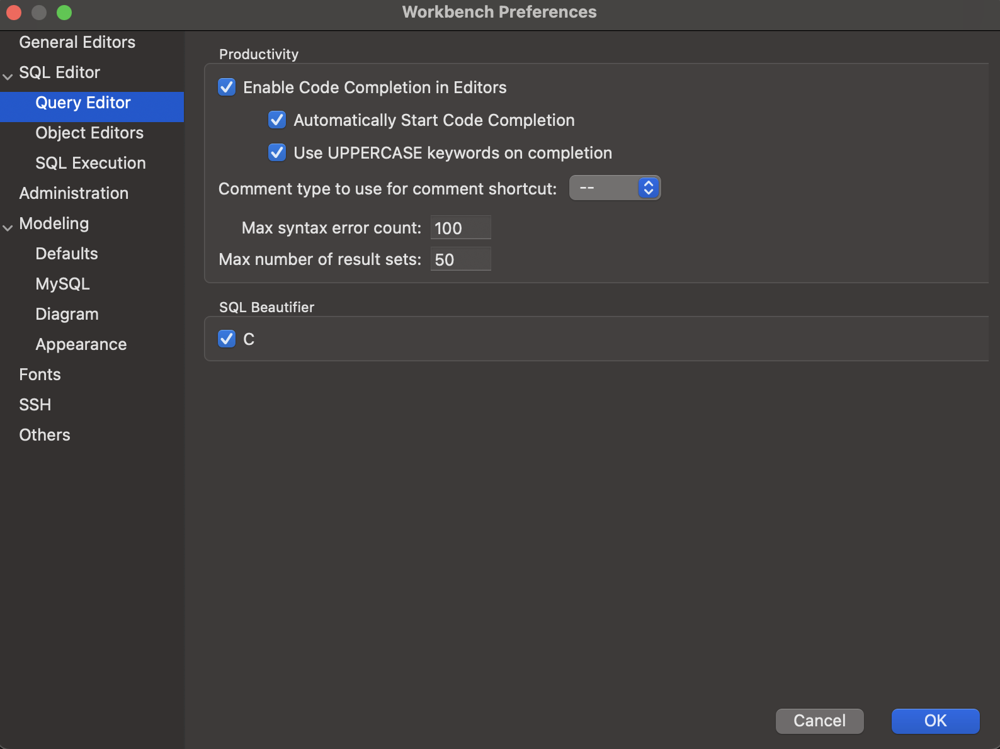Maximize the Preferences window via green button

(64, 12)
